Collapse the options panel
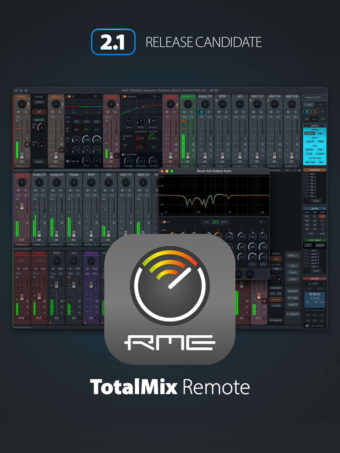This screenshot has height=453, width=340. pyautogui.click(x=324, y=126)
